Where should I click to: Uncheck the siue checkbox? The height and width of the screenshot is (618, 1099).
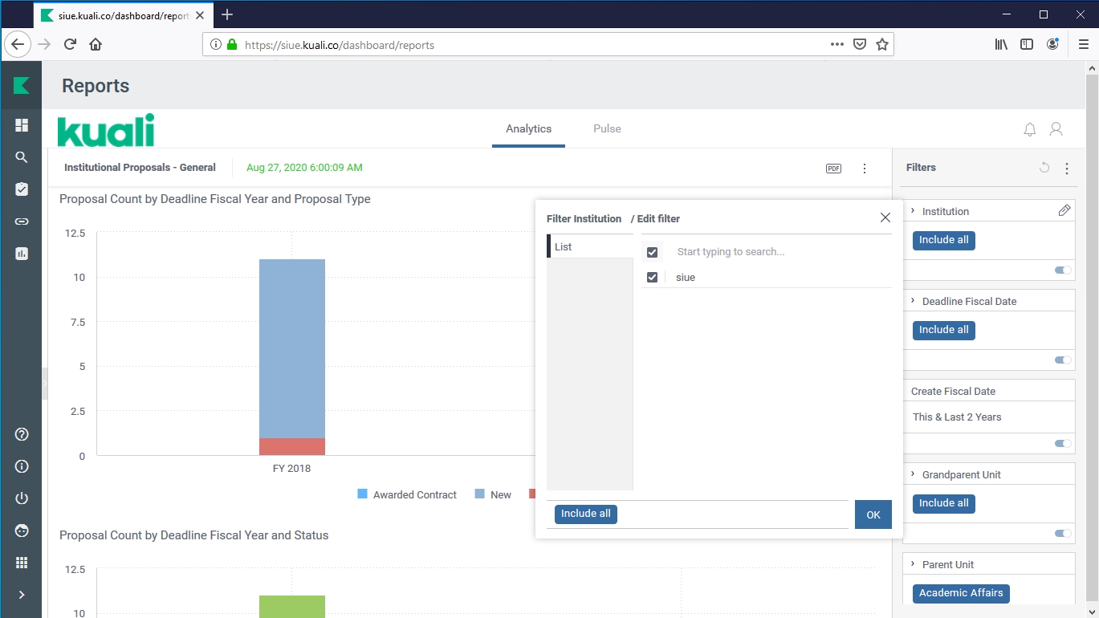[x=652, y=278]
